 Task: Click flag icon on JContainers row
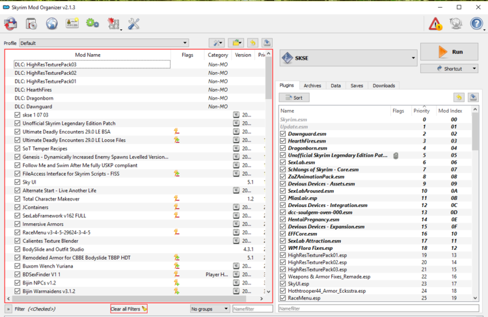pos(176,207)
